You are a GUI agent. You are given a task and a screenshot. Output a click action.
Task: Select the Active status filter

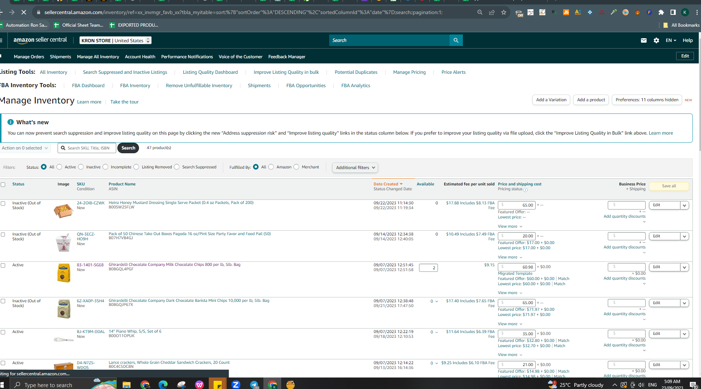click(59, 167)
